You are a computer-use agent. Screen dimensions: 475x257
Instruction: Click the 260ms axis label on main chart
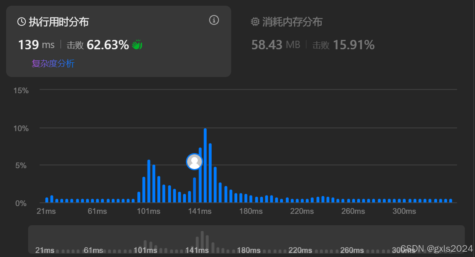pos(353,211)
